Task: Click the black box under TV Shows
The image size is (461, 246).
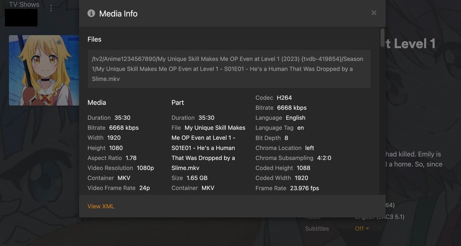Action: [x=21, y=18]
